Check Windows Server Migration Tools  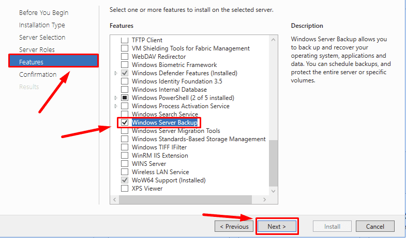[125, 131]
